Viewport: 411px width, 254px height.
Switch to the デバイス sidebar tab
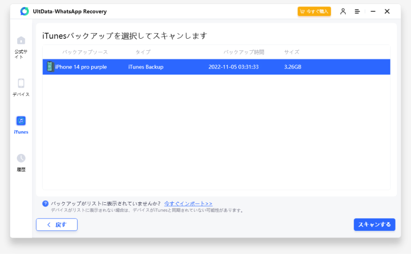[x=21, y=88]
